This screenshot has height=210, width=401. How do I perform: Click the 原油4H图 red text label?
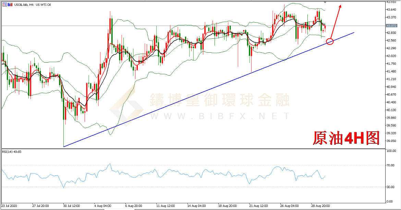[x=346, y=138]
